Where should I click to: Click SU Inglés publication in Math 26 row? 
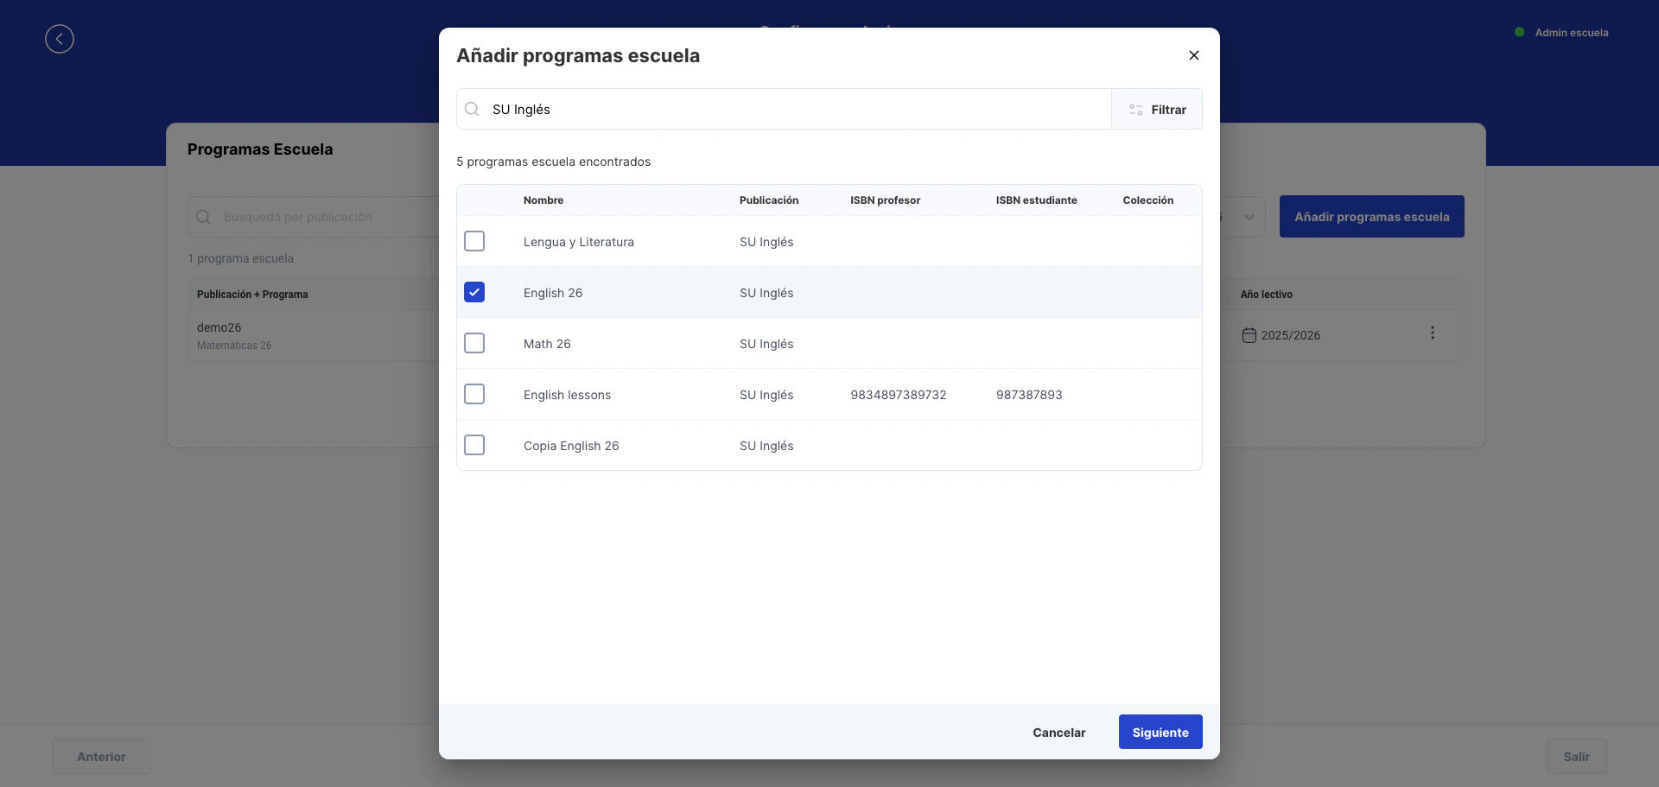click(x=766, y=344)
